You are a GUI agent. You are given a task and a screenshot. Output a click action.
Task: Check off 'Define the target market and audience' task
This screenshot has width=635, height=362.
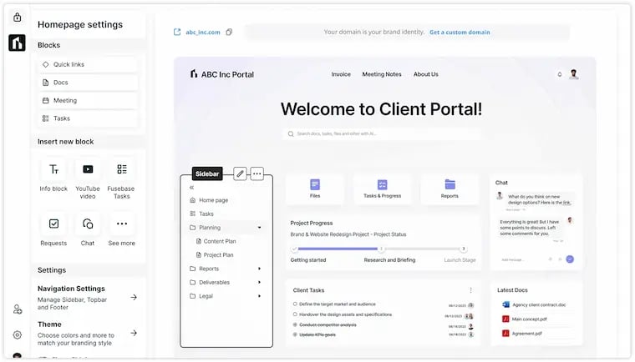[295, 304]
